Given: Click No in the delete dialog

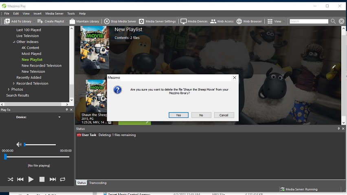Looking at the screenshot, I should point(201,115).
